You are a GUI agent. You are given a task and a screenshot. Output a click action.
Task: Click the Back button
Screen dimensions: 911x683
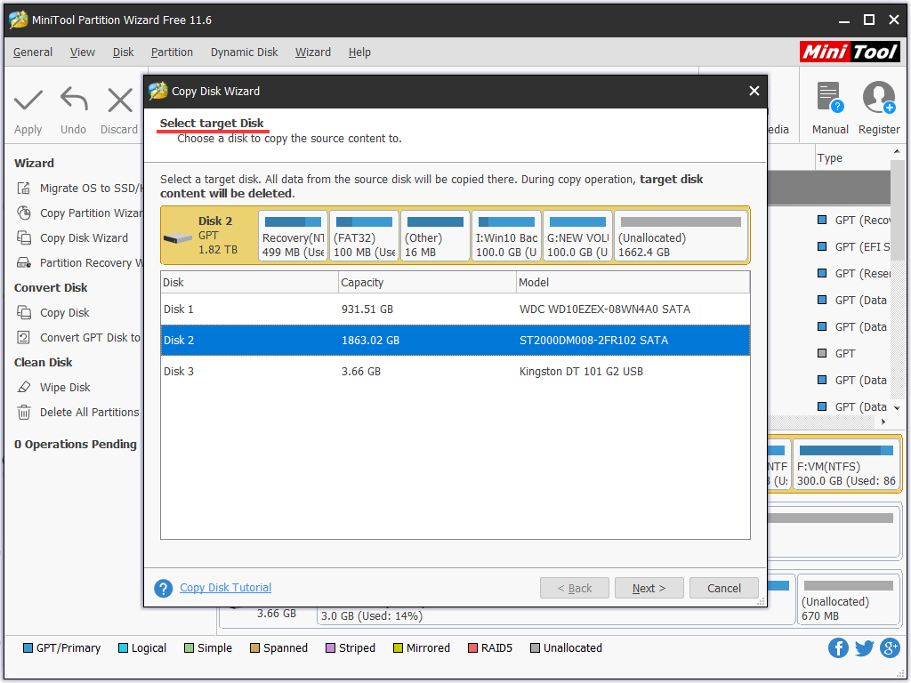(575, 589)
